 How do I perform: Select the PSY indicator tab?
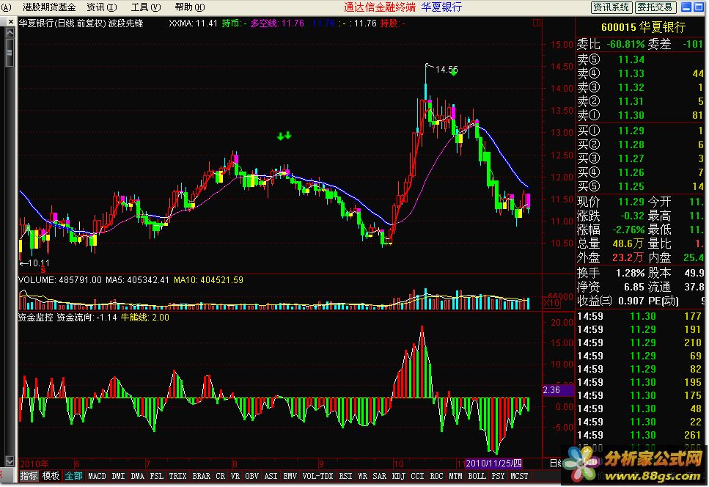[x=498, y=476]
